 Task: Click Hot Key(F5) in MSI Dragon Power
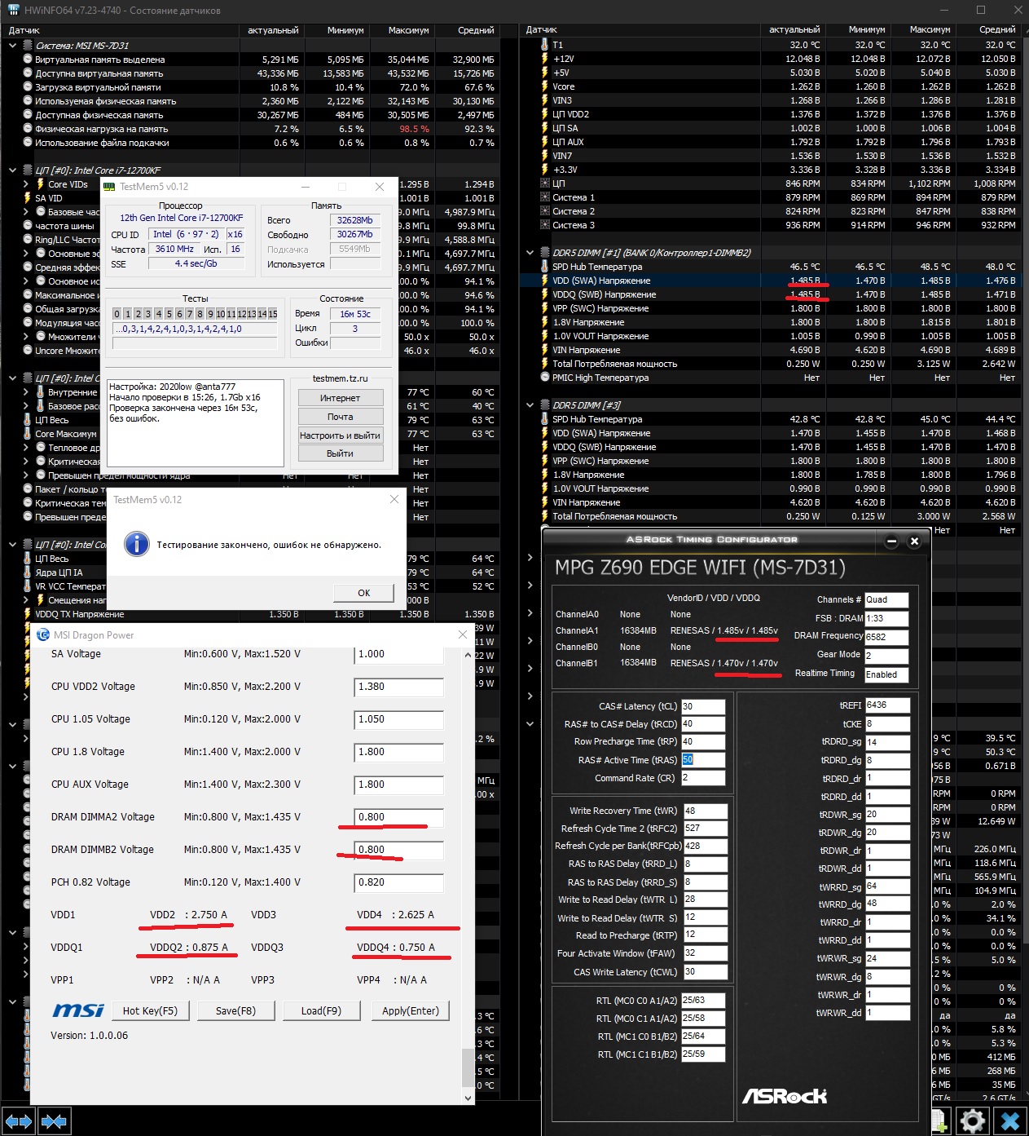[150, 1010]
